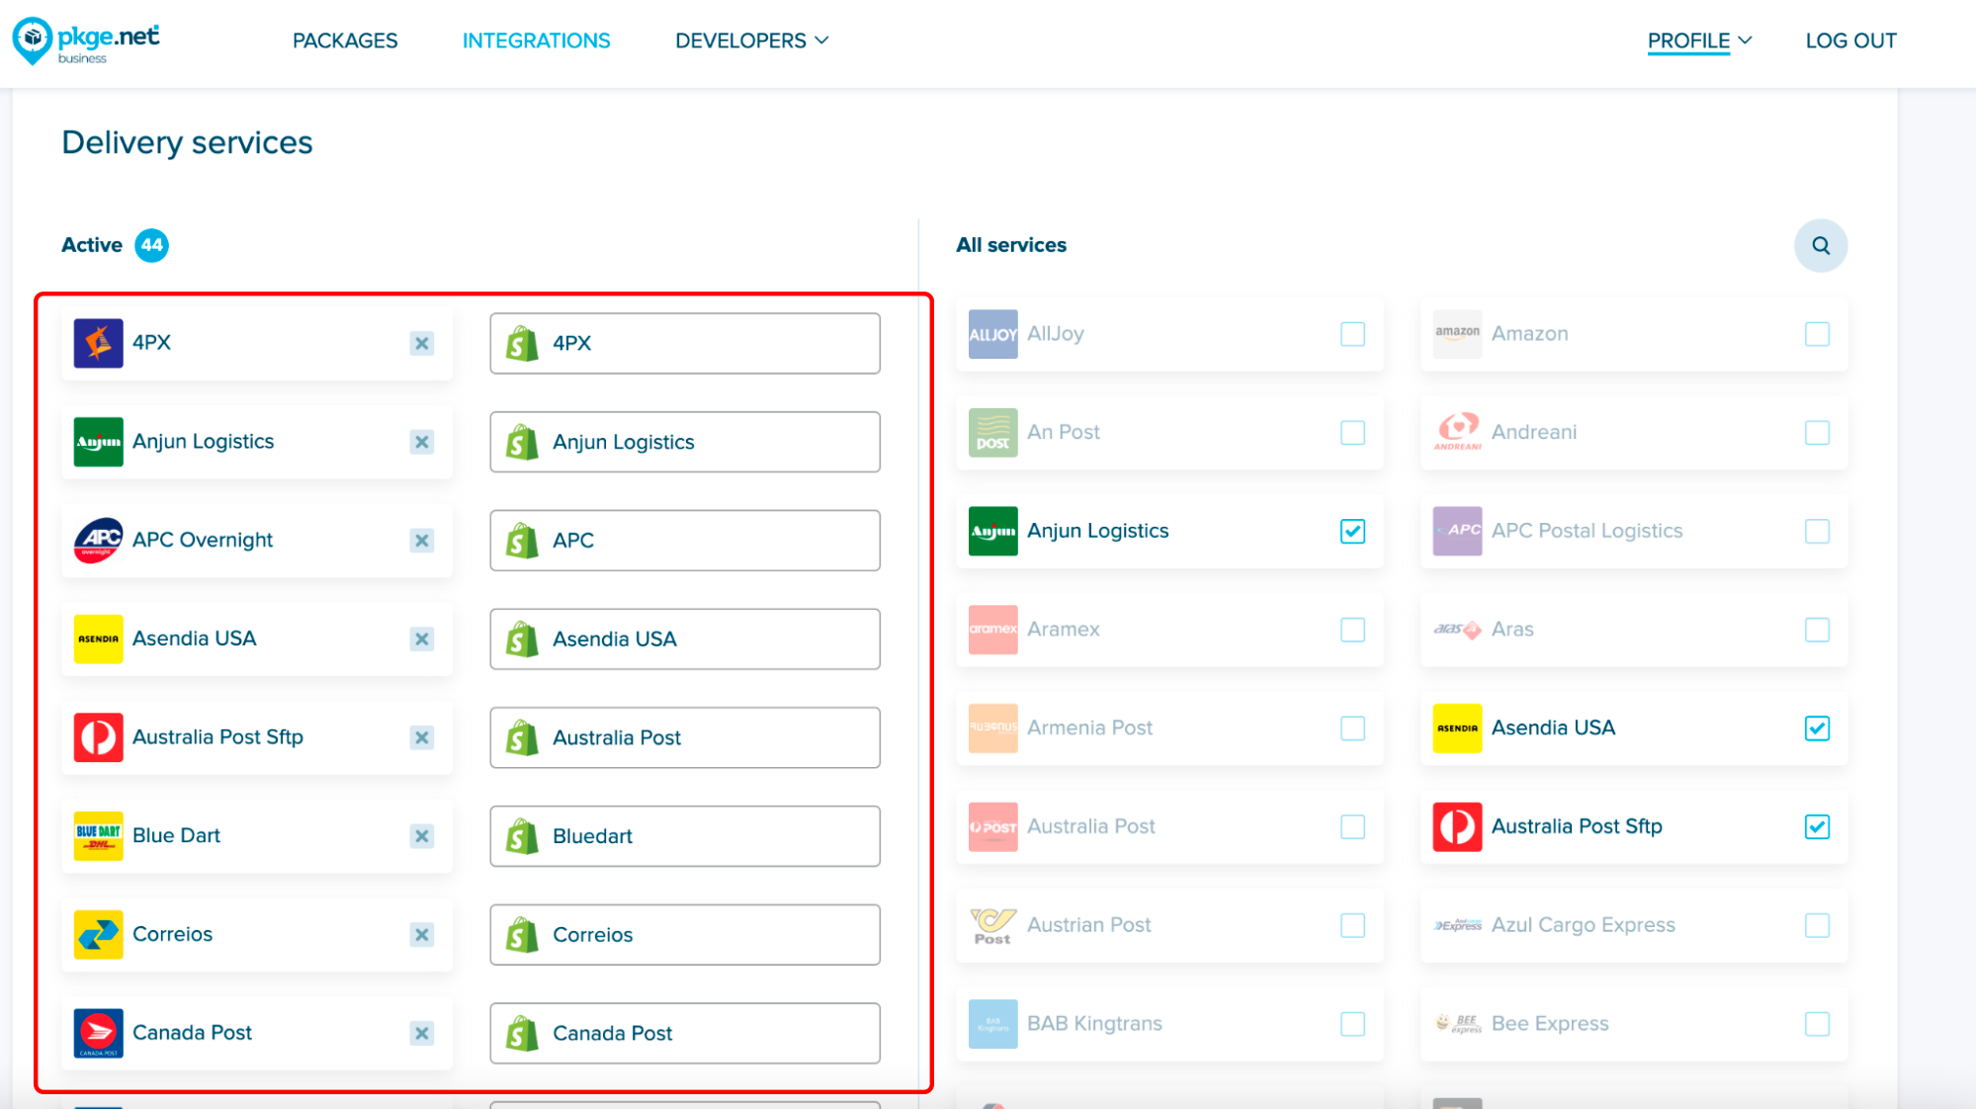Expand the Profile dropdown

click(x=1699, y=41)
